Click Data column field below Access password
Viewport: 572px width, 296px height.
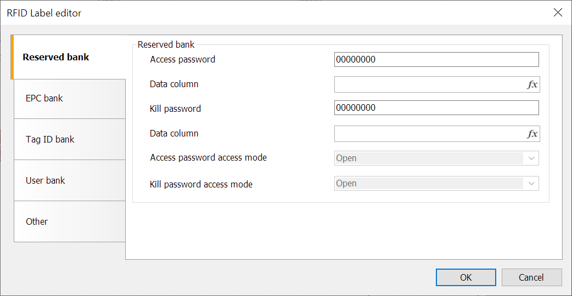point(429,84)
